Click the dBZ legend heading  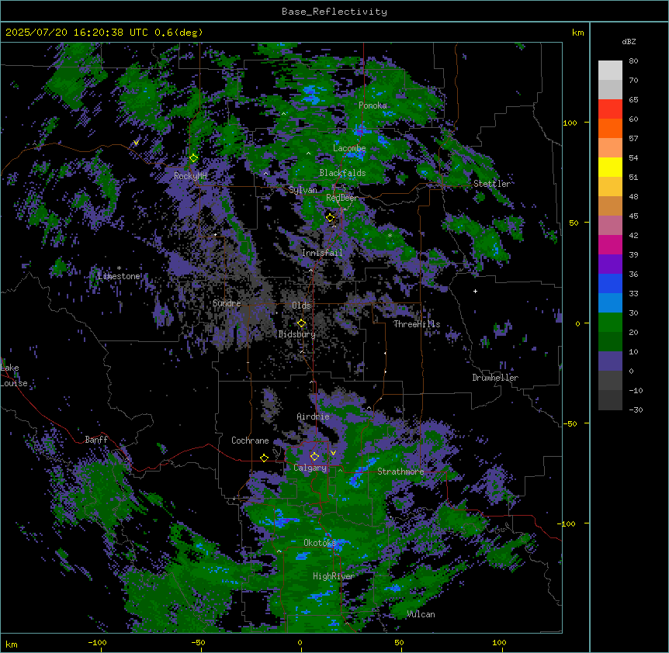(x=629, y=42)
